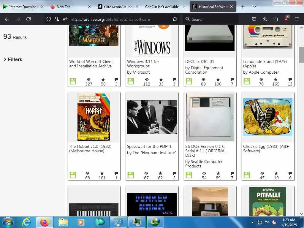Click software floppy icon on World of Warcraft card
The height and width of the screenshot is (228, 304).
coord(73,81)
